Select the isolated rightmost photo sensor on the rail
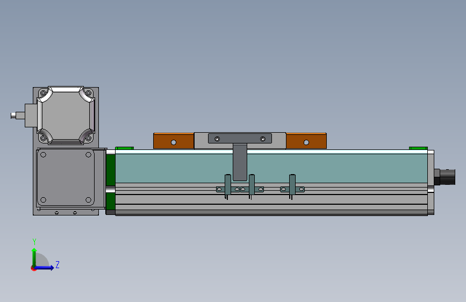The image size is (466, 302). click(x=292, y=187)
